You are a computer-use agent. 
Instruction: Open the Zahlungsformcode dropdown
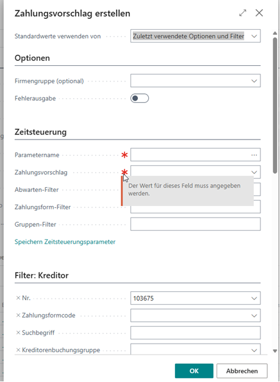tap(254, 316)
